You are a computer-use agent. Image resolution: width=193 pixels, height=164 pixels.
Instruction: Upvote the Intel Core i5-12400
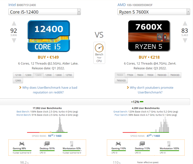(x=14, y=24)
